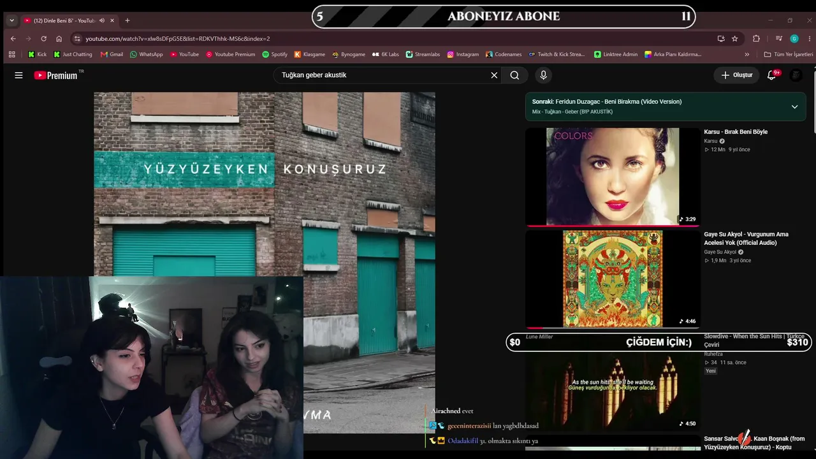The width and height of the screenshot is (816, 459).
Task: Start voice search with the microphone
Action: click(543, 75)
